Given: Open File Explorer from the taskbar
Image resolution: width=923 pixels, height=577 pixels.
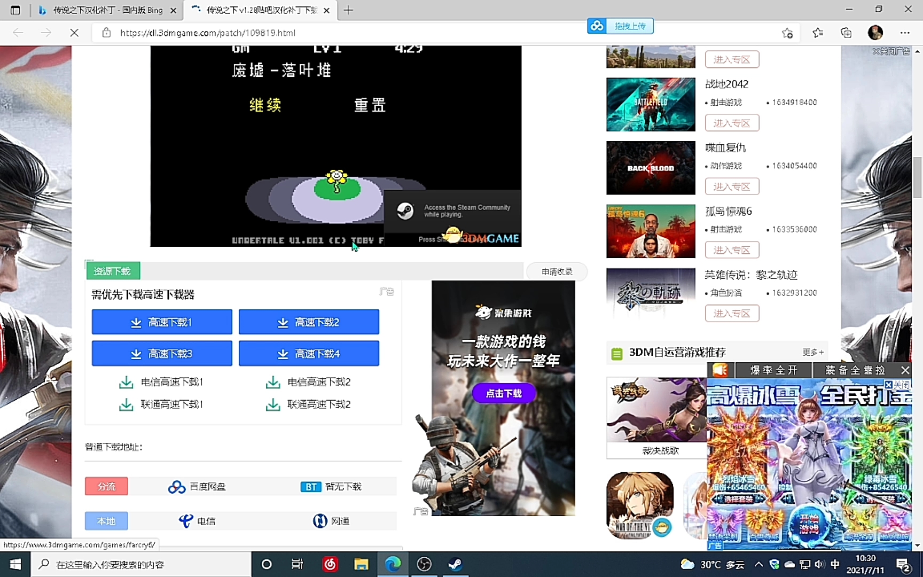Looking at the screenshot, I should (x=361, y=564).
